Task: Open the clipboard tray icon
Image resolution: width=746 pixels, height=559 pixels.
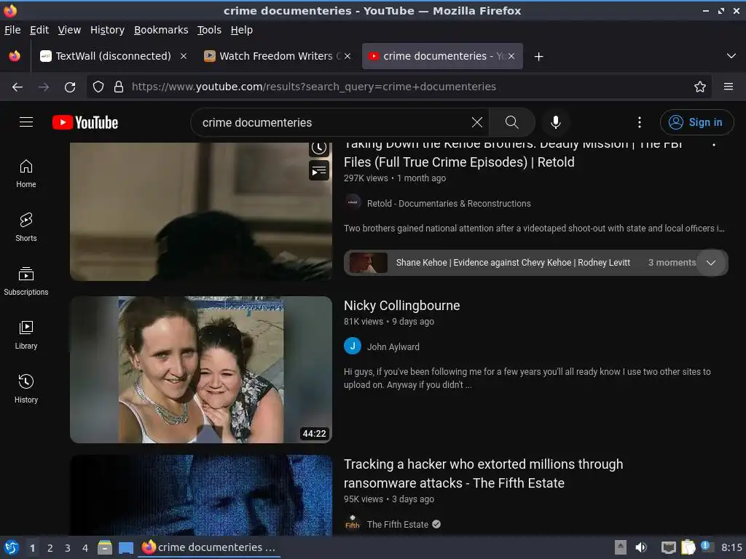Action: pos(688,547)
